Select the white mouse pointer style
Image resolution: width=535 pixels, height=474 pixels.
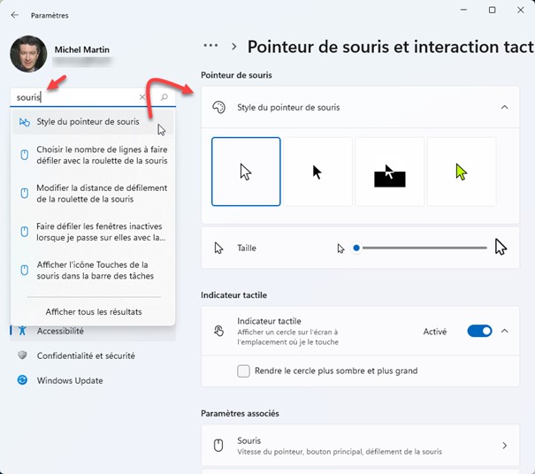coord(246,172)
